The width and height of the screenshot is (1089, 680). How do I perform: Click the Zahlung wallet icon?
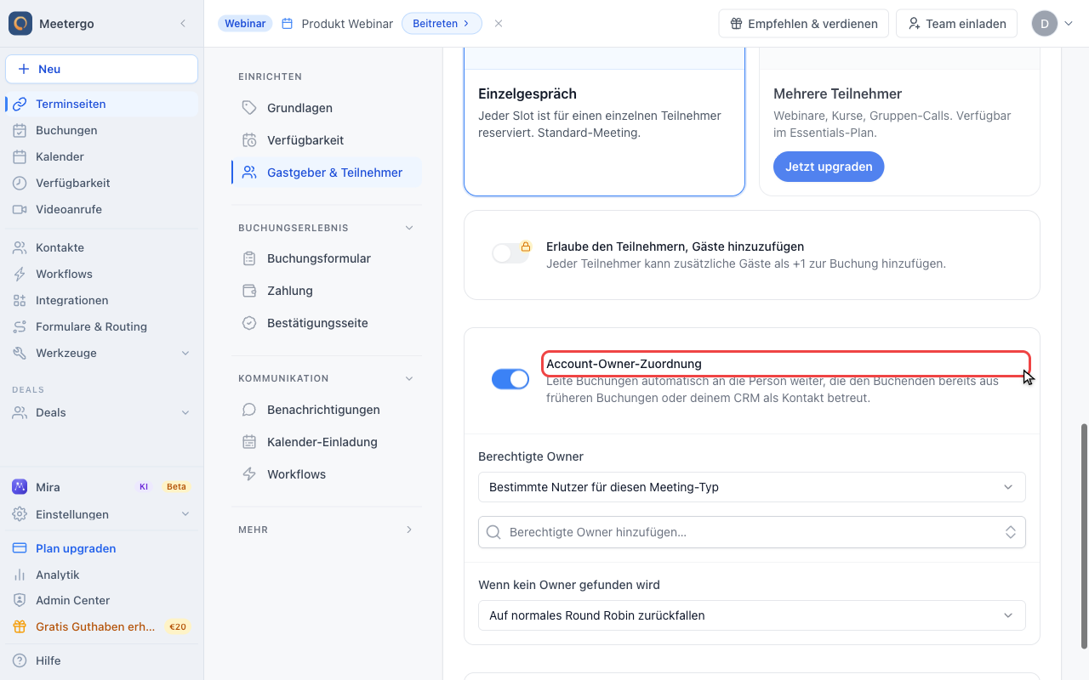(x=249, y=291)
